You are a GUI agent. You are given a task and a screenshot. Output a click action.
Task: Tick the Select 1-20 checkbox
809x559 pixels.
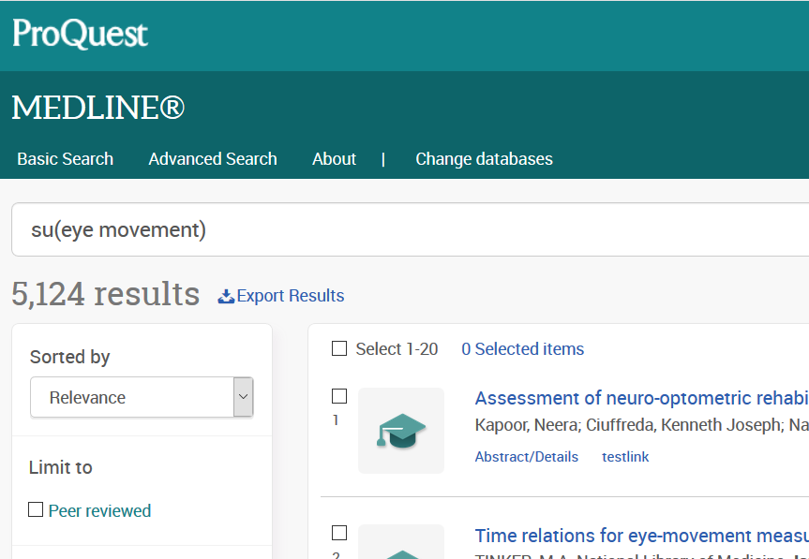pyautogui.click(x=339, y=349)
